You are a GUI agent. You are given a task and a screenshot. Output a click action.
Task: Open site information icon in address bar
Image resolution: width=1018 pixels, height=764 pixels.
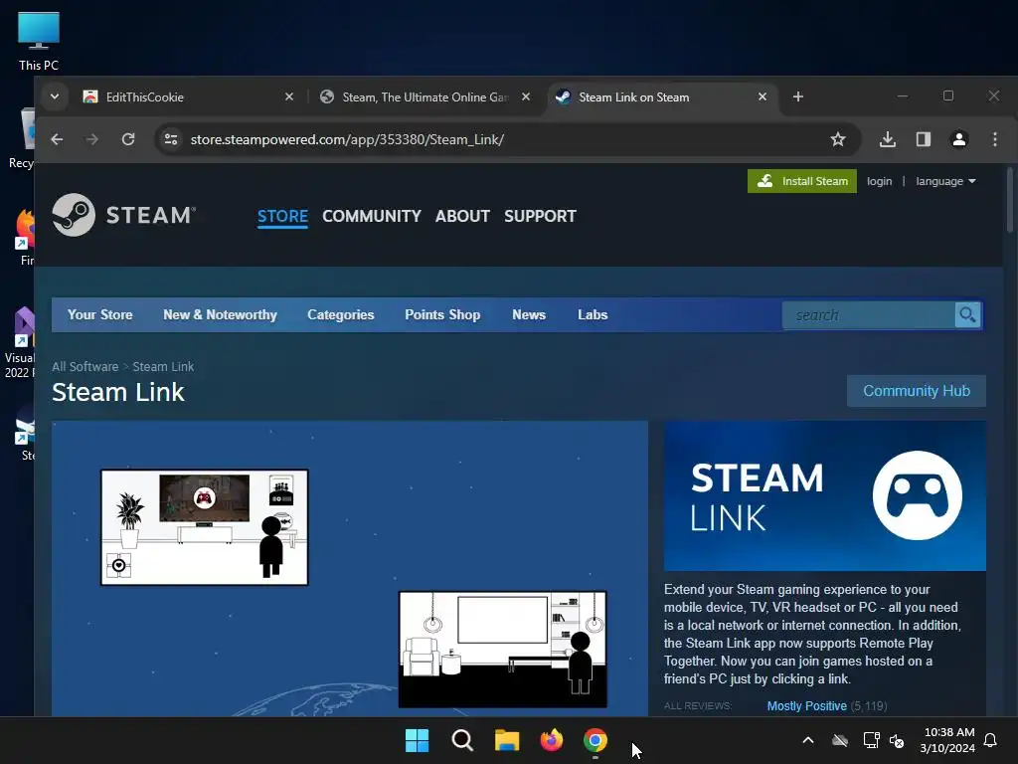click(x=171, y=139)
